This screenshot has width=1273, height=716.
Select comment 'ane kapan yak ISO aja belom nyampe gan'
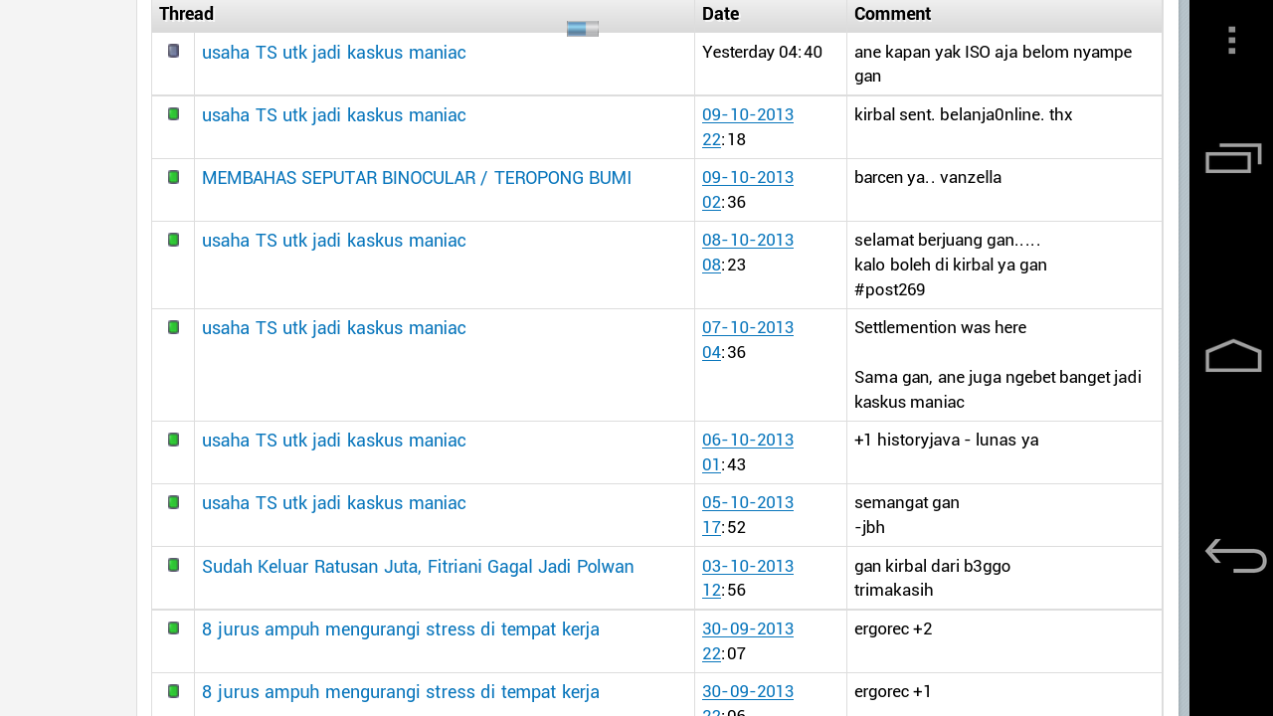click(x=993, y=64)
